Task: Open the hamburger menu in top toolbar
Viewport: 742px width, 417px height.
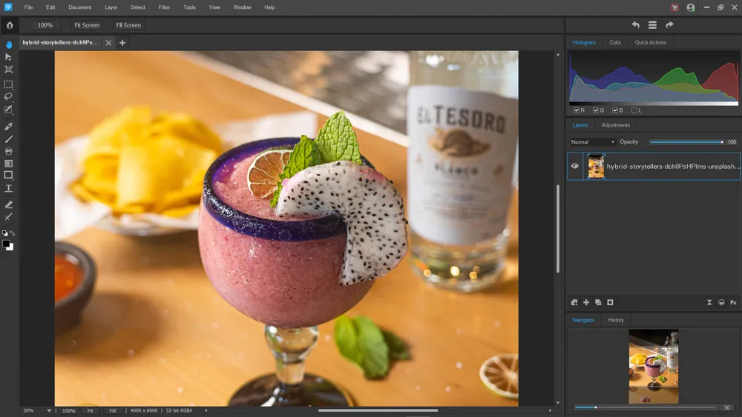Action: tap(652, 25)
